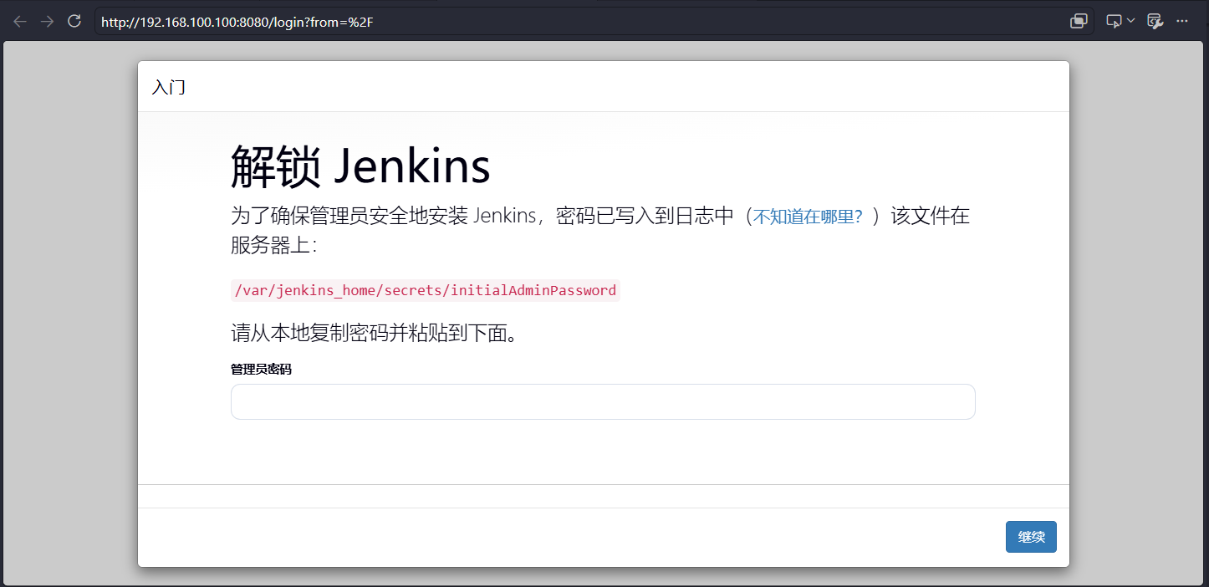This screenshot has height=587, width=1209.
Task: Click the browser forward arrow
Action: [x=47, y=21]
